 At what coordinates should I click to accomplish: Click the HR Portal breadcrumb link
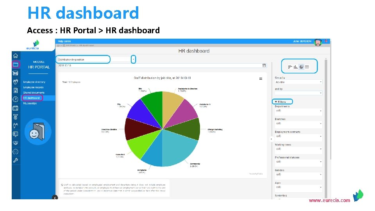(71, 45)
